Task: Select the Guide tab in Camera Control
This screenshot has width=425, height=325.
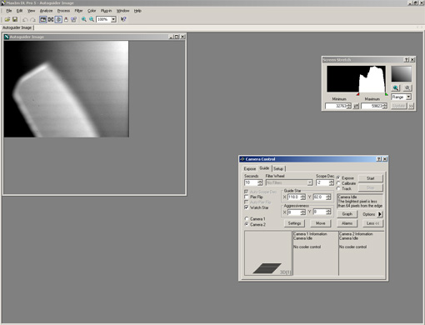Action: (x=264, y=168)
